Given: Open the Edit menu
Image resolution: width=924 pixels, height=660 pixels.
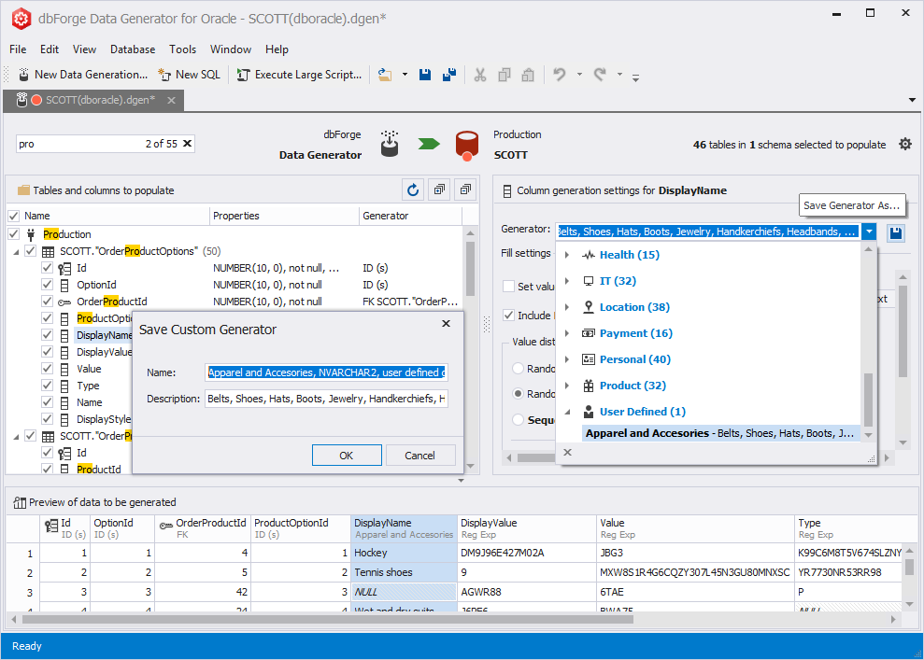Looking at the screenshot, I should point(50,49).
